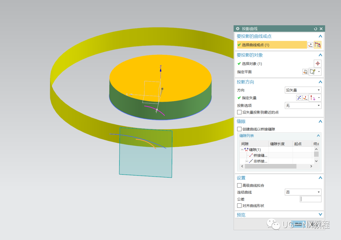Click the blue Z axis arrow handle
341x240 pixels.
(x=160, y=70)
